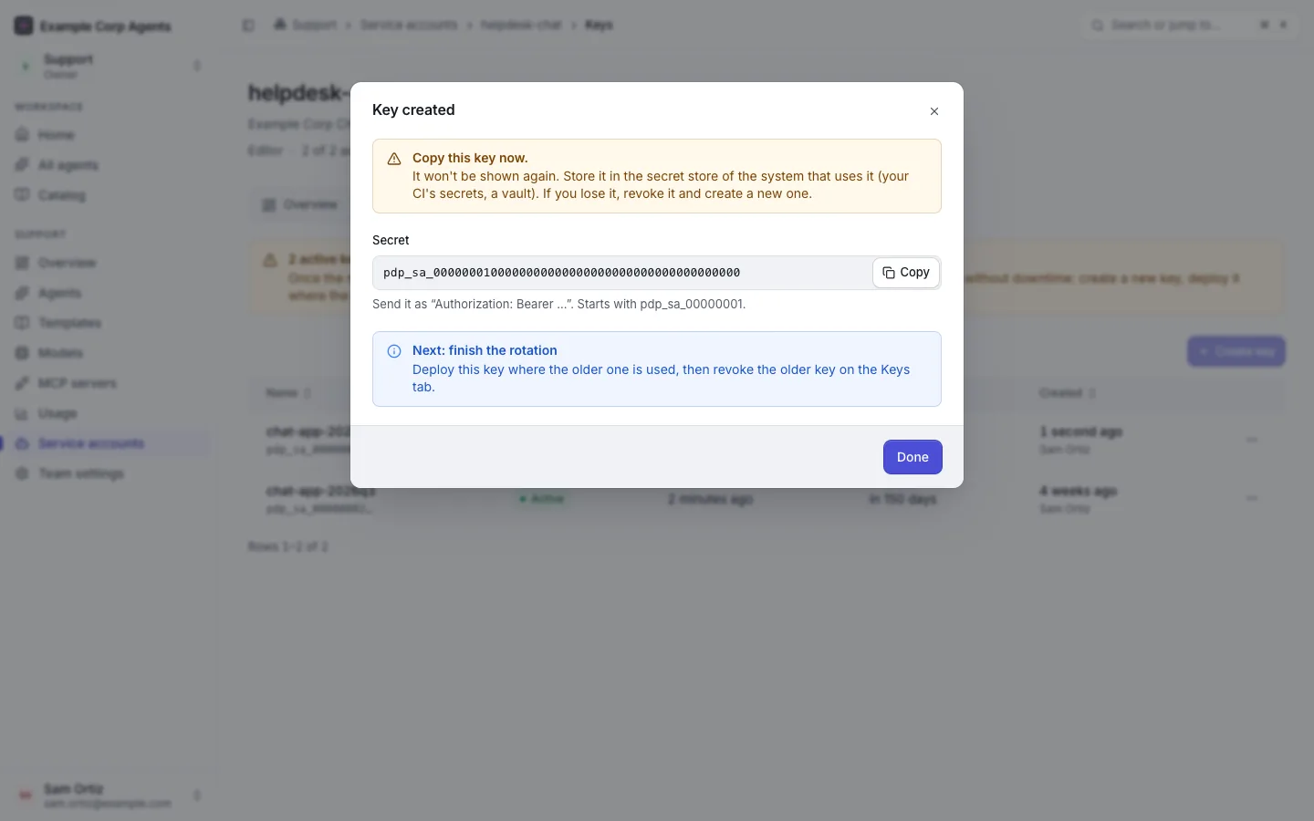Click the "Rows 1–2 of 2" pagination text

tap(288, 546)
